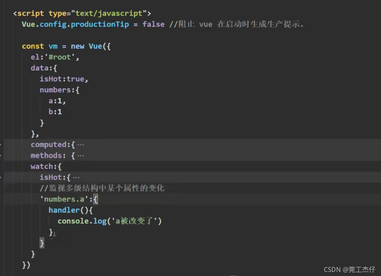
Task: Click the "isHot:true," line
Action: point(64,79)
